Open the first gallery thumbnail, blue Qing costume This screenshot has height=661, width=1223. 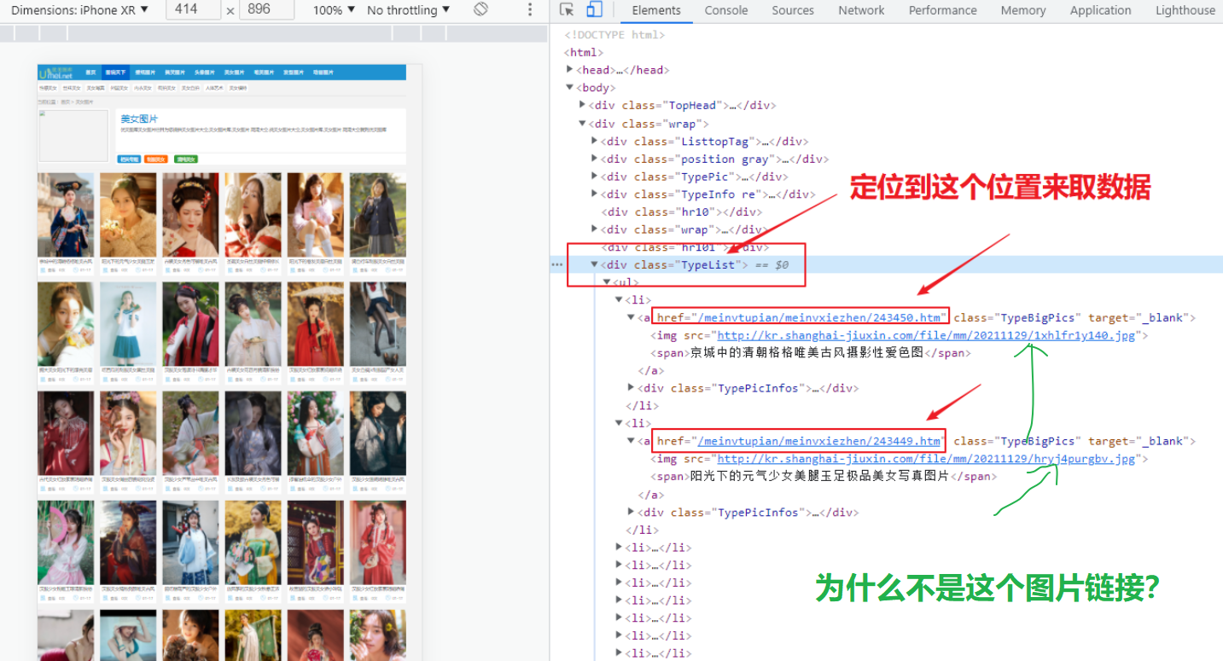[x=66, y=215]
